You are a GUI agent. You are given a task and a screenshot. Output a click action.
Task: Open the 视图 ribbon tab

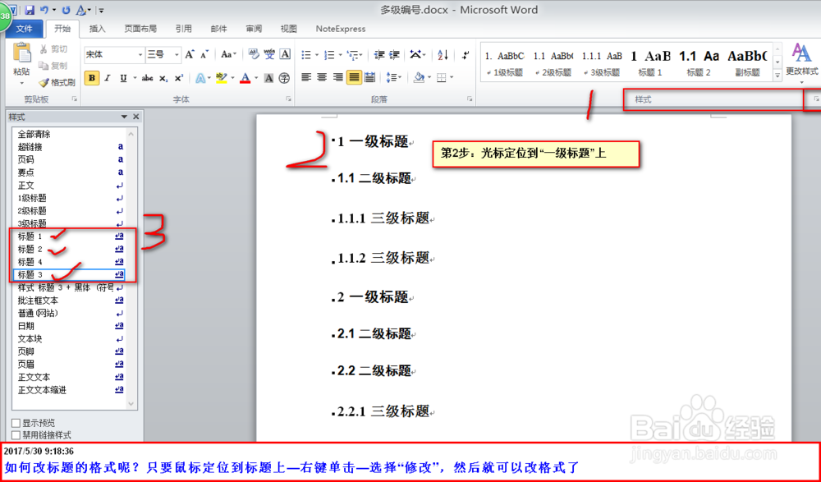click(288, 28)
